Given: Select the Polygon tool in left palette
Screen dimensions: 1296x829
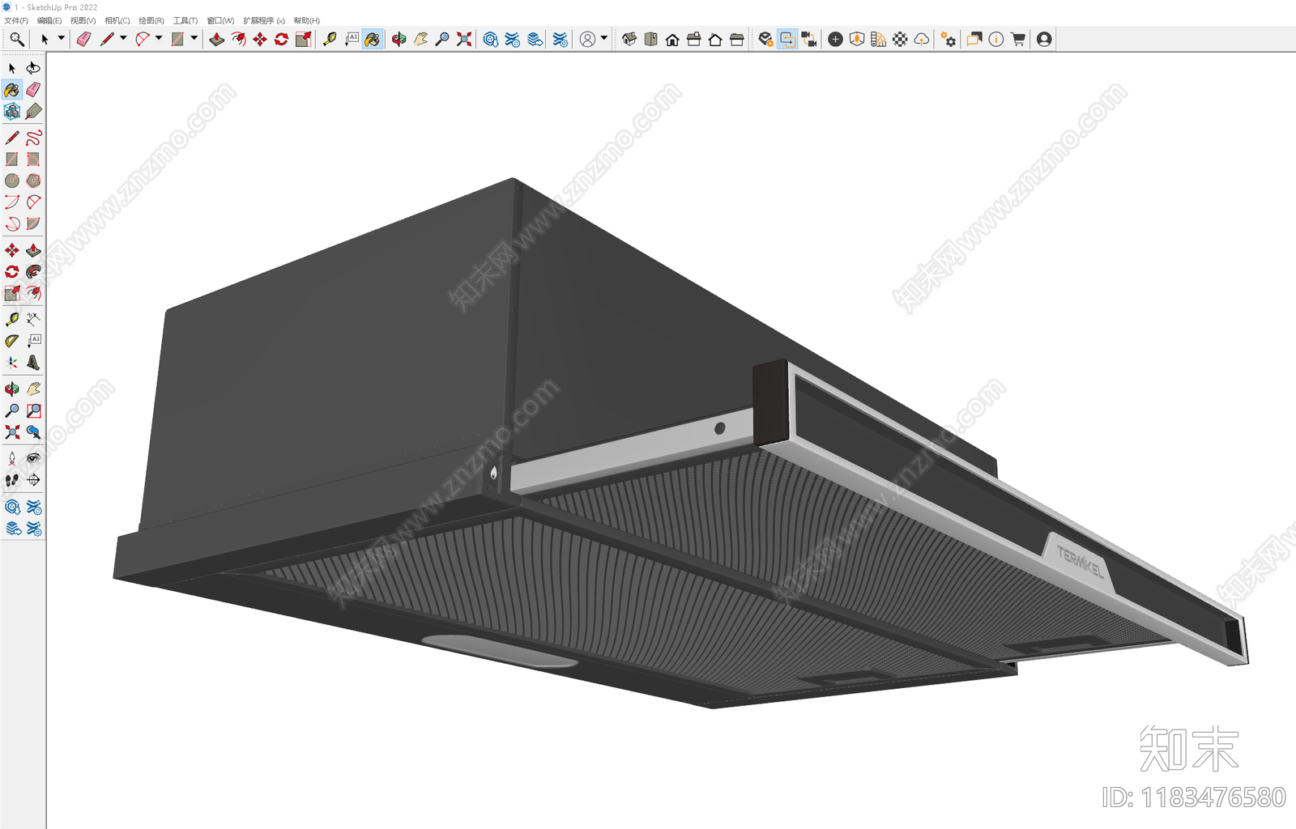Looking at the screenshot, I should click(33, 181).
